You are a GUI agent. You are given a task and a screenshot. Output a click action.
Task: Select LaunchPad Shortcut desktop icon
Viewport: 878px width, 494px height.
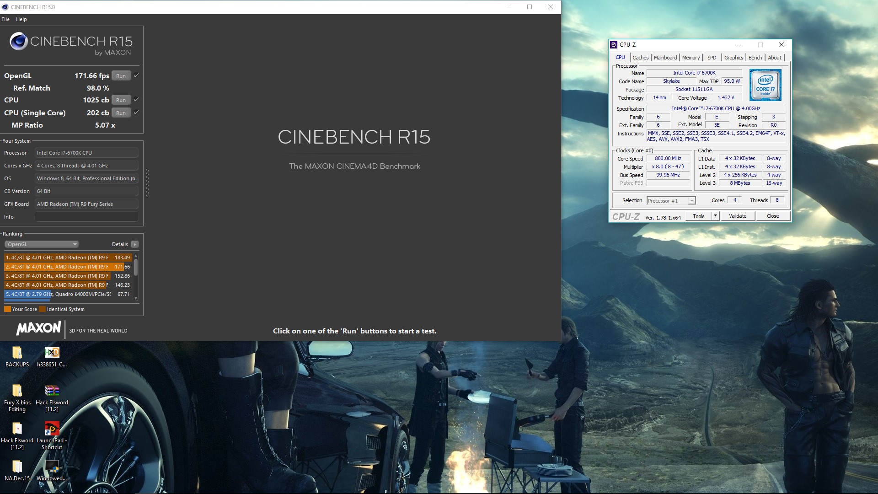click(52, 436)
